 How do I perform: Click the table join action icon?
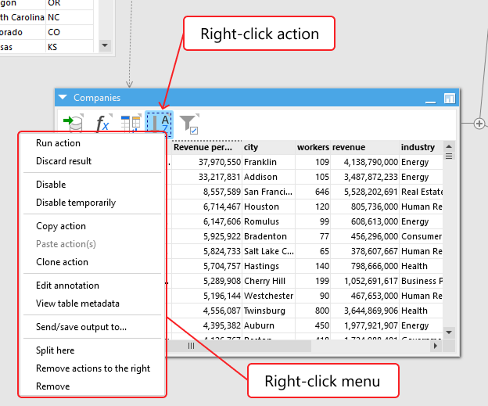click(131, 124)
